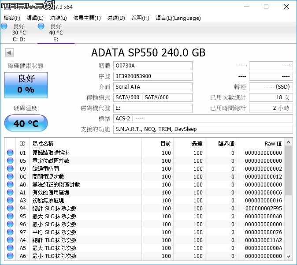
Task: Click the previous disk arrow button
Action: coord(9,52)
